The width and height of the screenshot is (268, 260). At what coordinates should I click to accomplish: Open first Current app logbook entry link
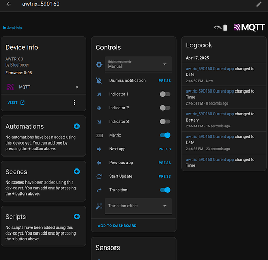pyautogui.click(x=210, y=69)
